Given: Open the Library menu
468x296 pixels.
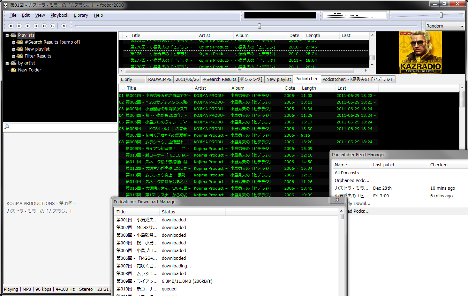Looking at the screenshot, I should click(81, 15).
